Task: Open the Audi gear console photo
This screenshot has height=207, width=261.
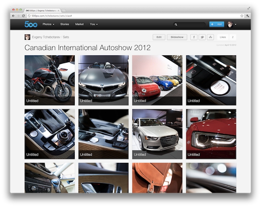Action: (x=50, y=134)
